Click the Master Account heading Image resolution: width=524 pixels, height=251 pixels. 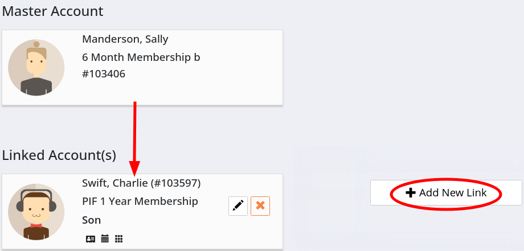point(53,11)
